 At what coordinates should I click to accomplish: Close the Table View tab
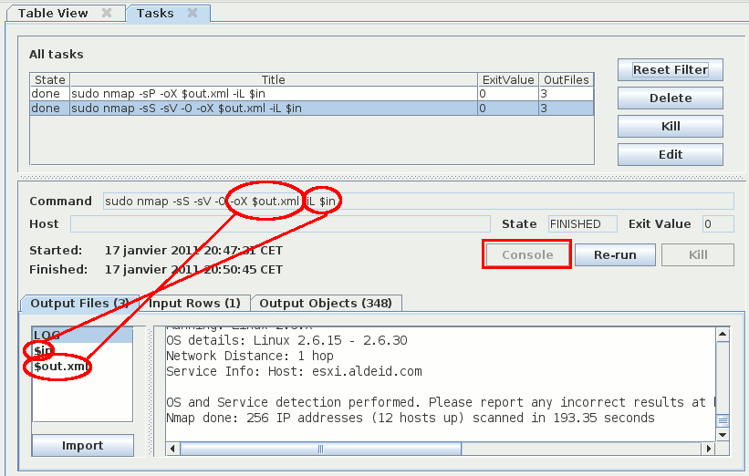[x=107, y=13]
